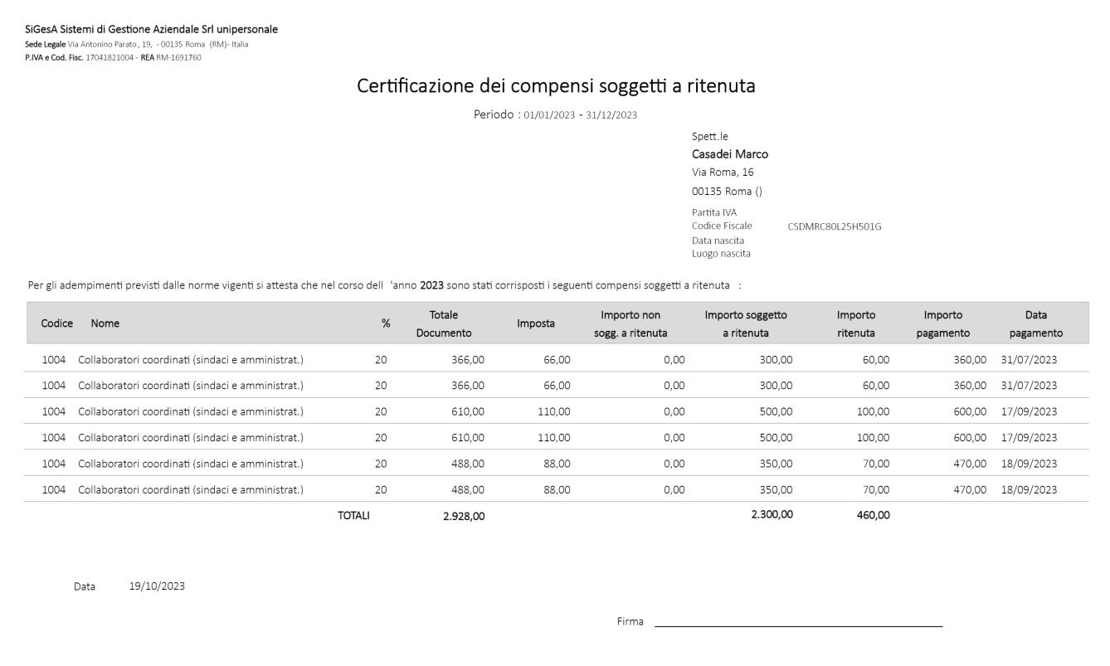Click the 'Importo non sogg. a ritenuta' header
Image resolution: width=1110 pixels, height=666 pixels.
630,323
